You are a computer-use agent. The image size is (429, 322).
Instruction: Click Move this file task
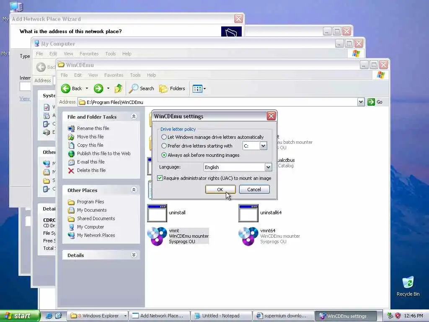[x=90, y=137]
